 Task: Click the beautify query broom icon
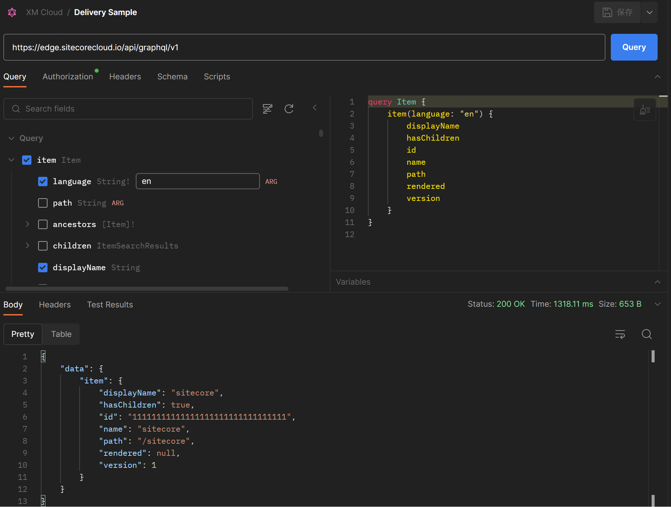pos(645,110)
